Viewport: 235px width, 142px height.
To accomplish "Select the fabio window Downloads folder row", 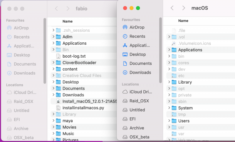I will click(84, 95).
